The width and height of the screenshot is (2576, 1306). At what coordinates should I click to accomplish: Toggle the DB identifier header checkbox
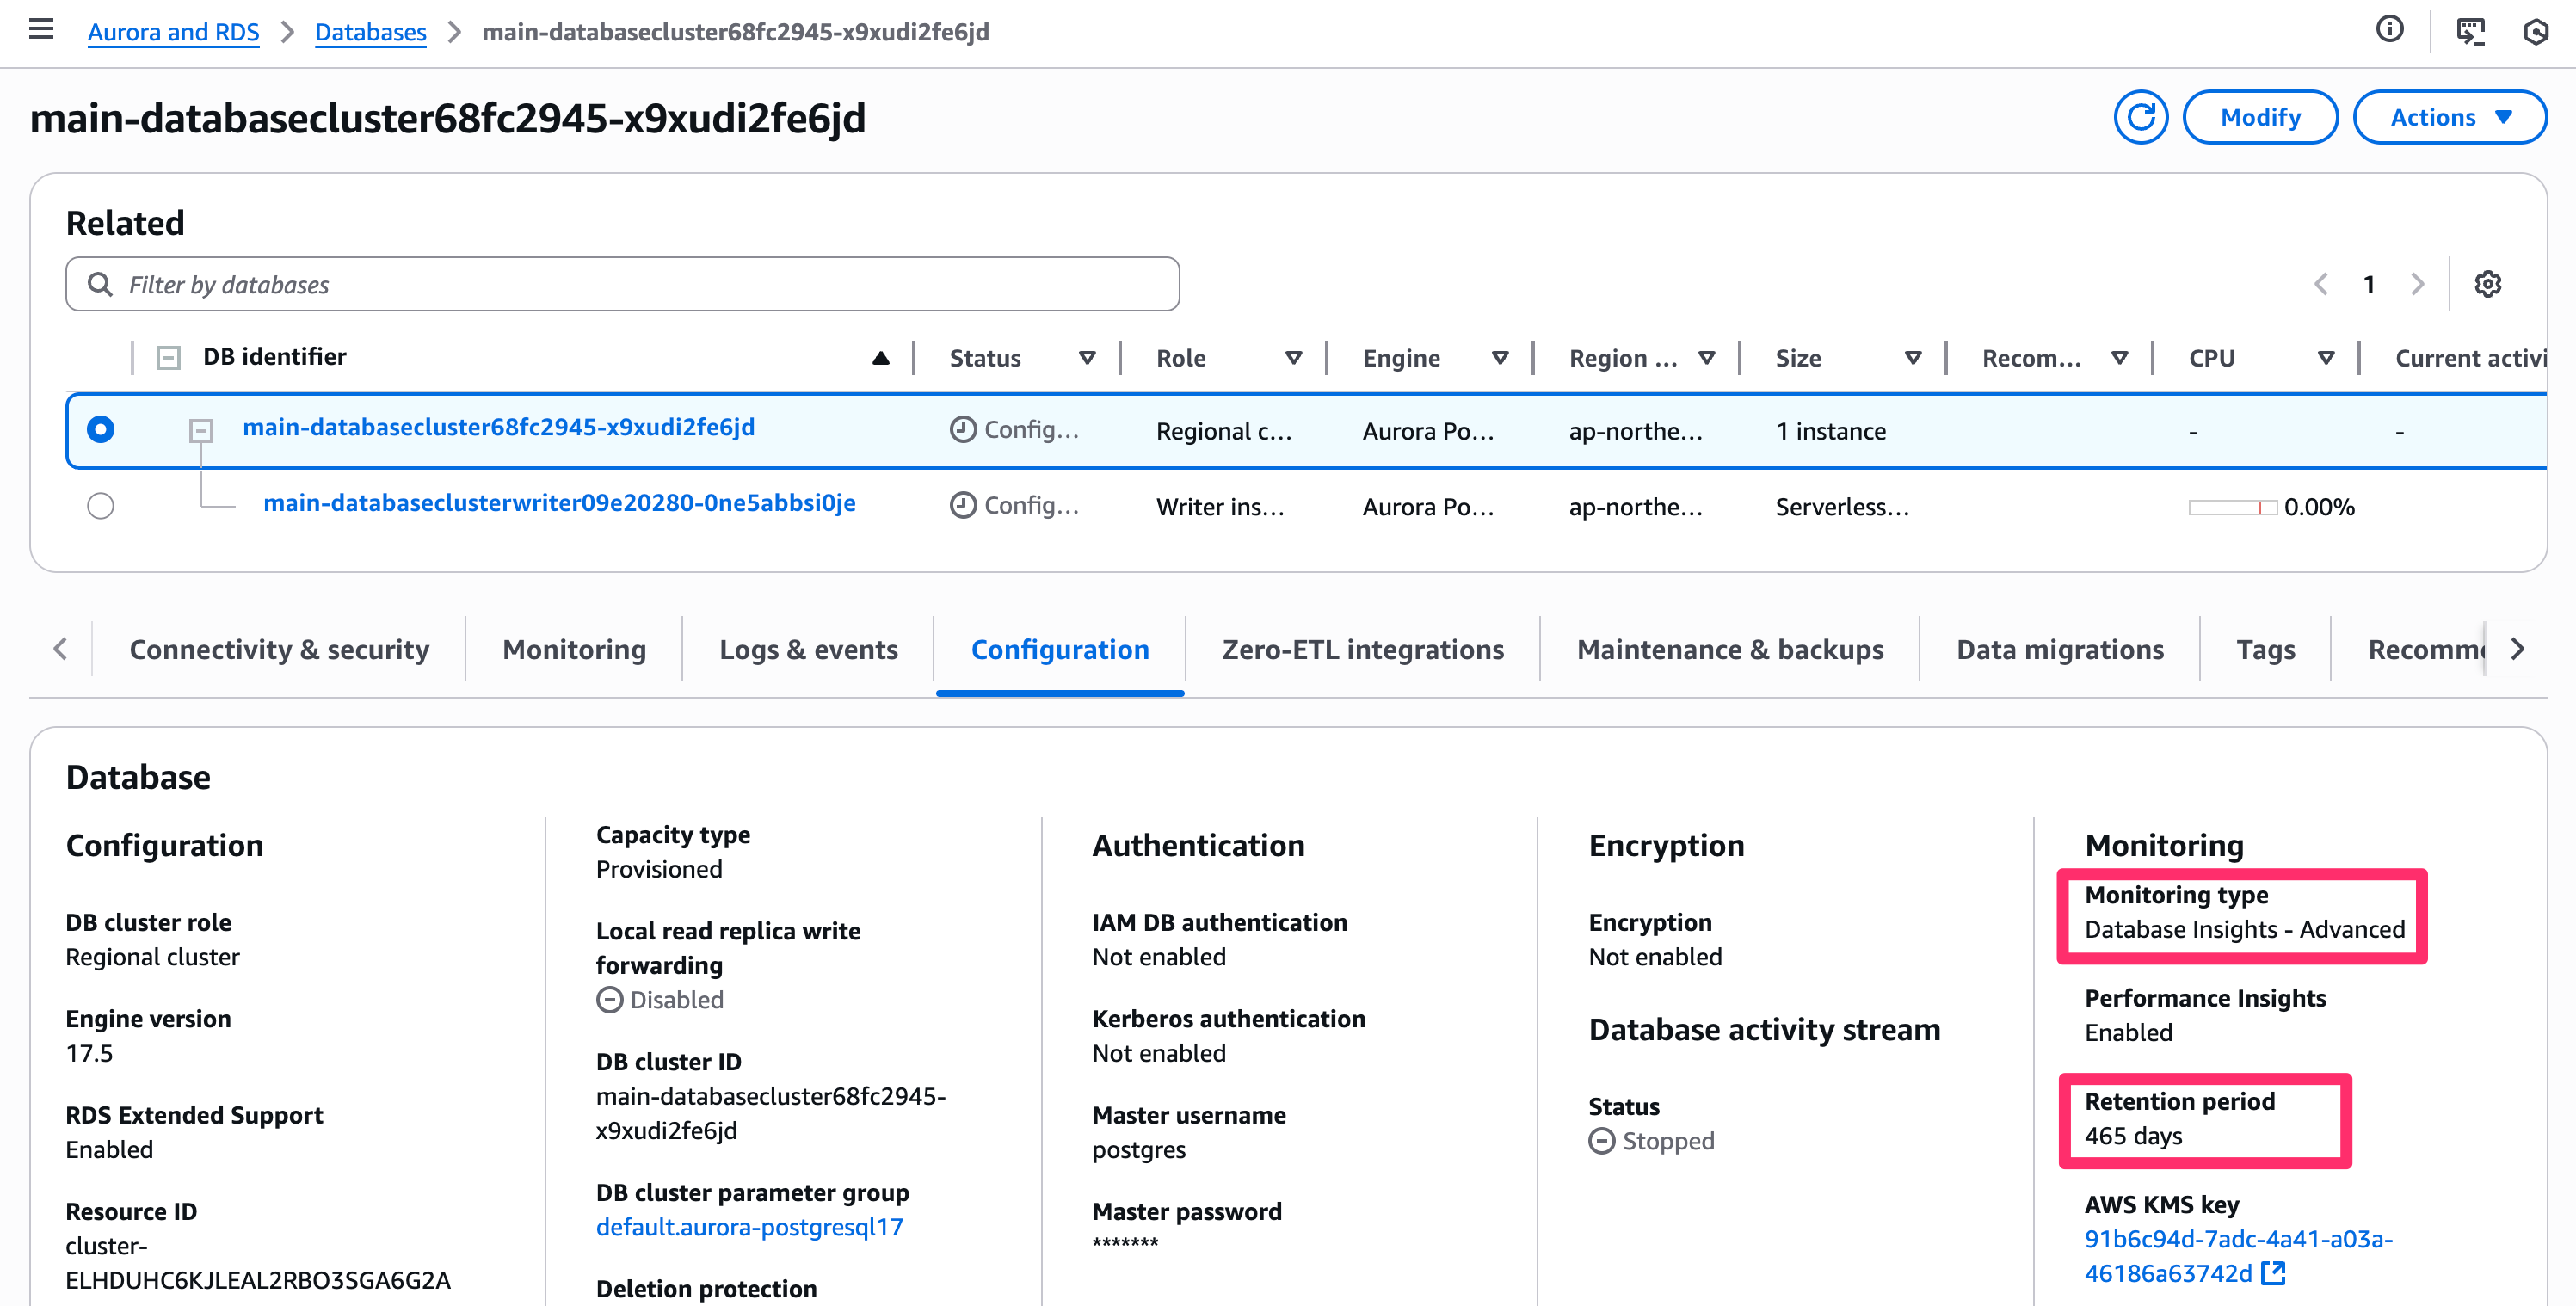[x=168, y=358]
